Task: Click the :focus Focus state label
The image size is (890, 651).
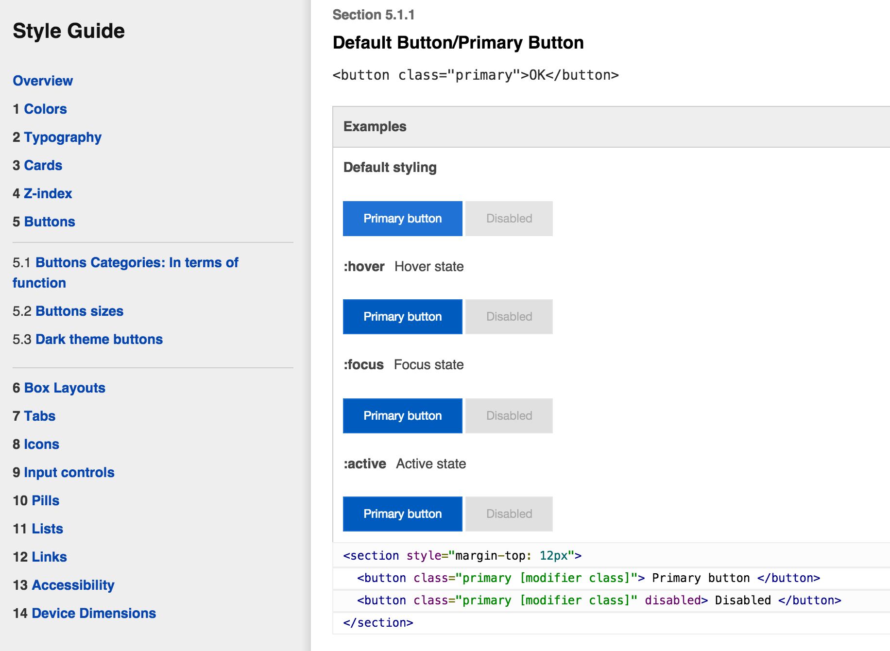Action: point(404,365)
